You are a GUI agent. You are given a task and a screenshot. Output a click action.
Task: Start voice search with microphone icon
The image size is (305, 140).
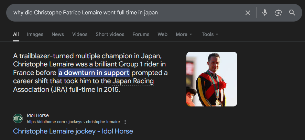pos(264,13)
